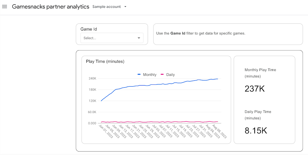Click the Gamesnacks partner analytics title
308x155 pixels.
[51, 7]
